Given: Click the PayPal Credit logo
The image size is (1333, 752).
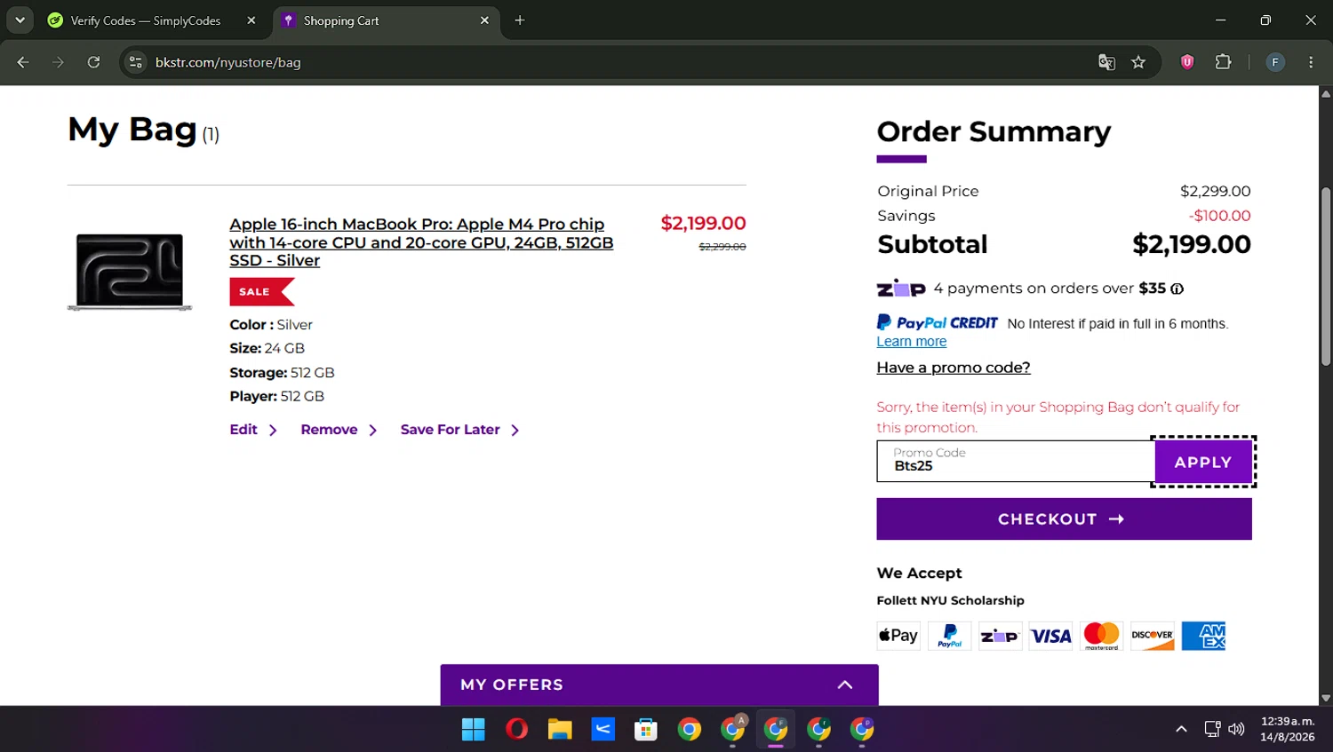Looking at the screenshot, I should point(938,323).
